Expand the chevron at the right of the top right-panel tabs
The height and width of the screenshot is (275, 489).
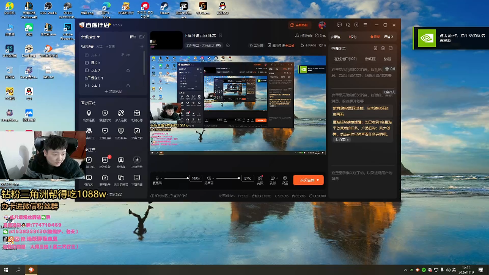(392, 37)
